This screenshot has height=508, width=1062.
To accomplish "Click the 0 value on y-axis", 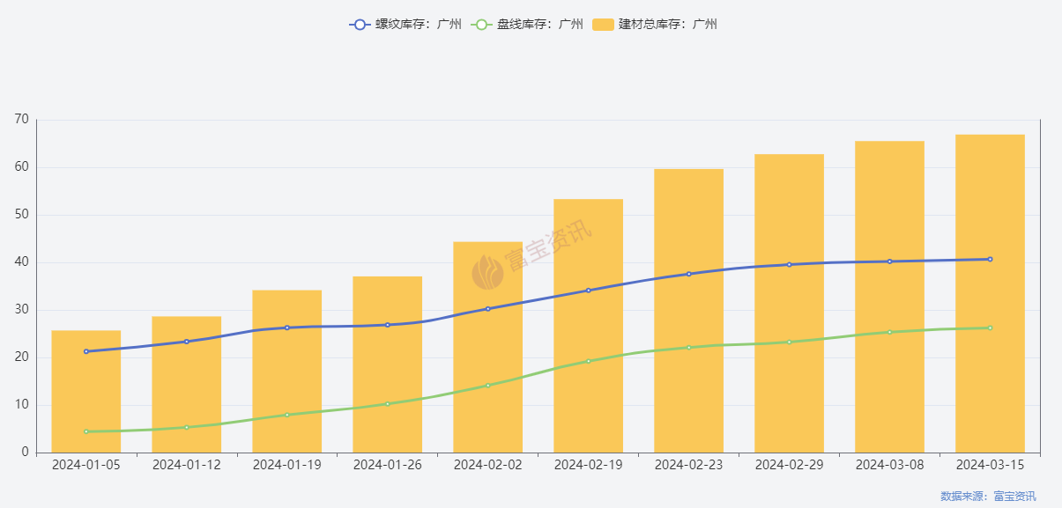I will point(25,453).
